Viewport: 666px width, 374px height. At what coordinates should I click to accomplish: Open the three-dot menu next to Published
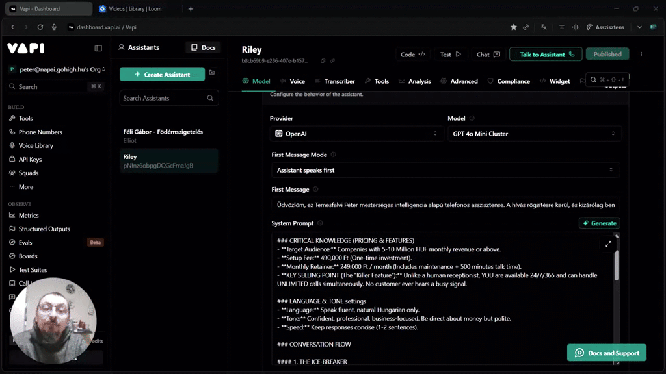[x=641, y=55]
